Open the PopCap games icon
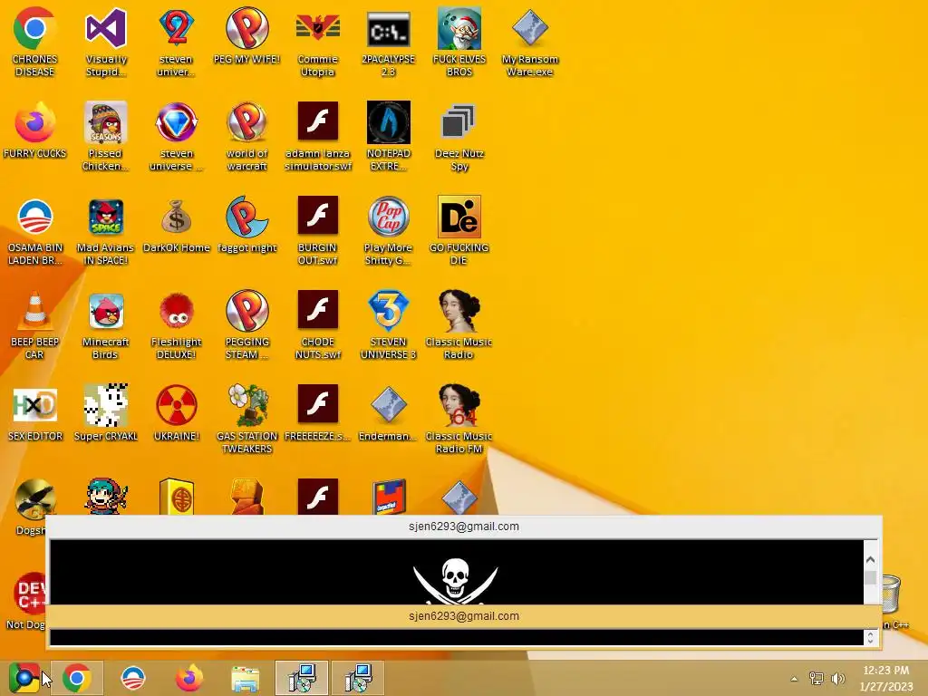 [388, 217]
